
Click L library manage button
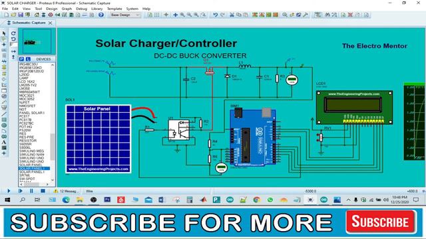point(28,59)
